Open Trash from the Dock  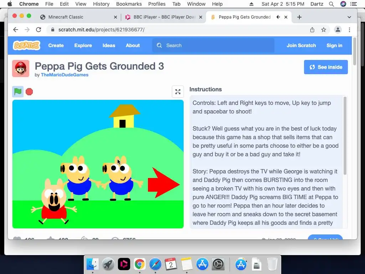272,264
